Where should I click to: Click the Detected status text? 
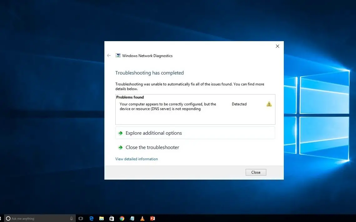[239, 104]
